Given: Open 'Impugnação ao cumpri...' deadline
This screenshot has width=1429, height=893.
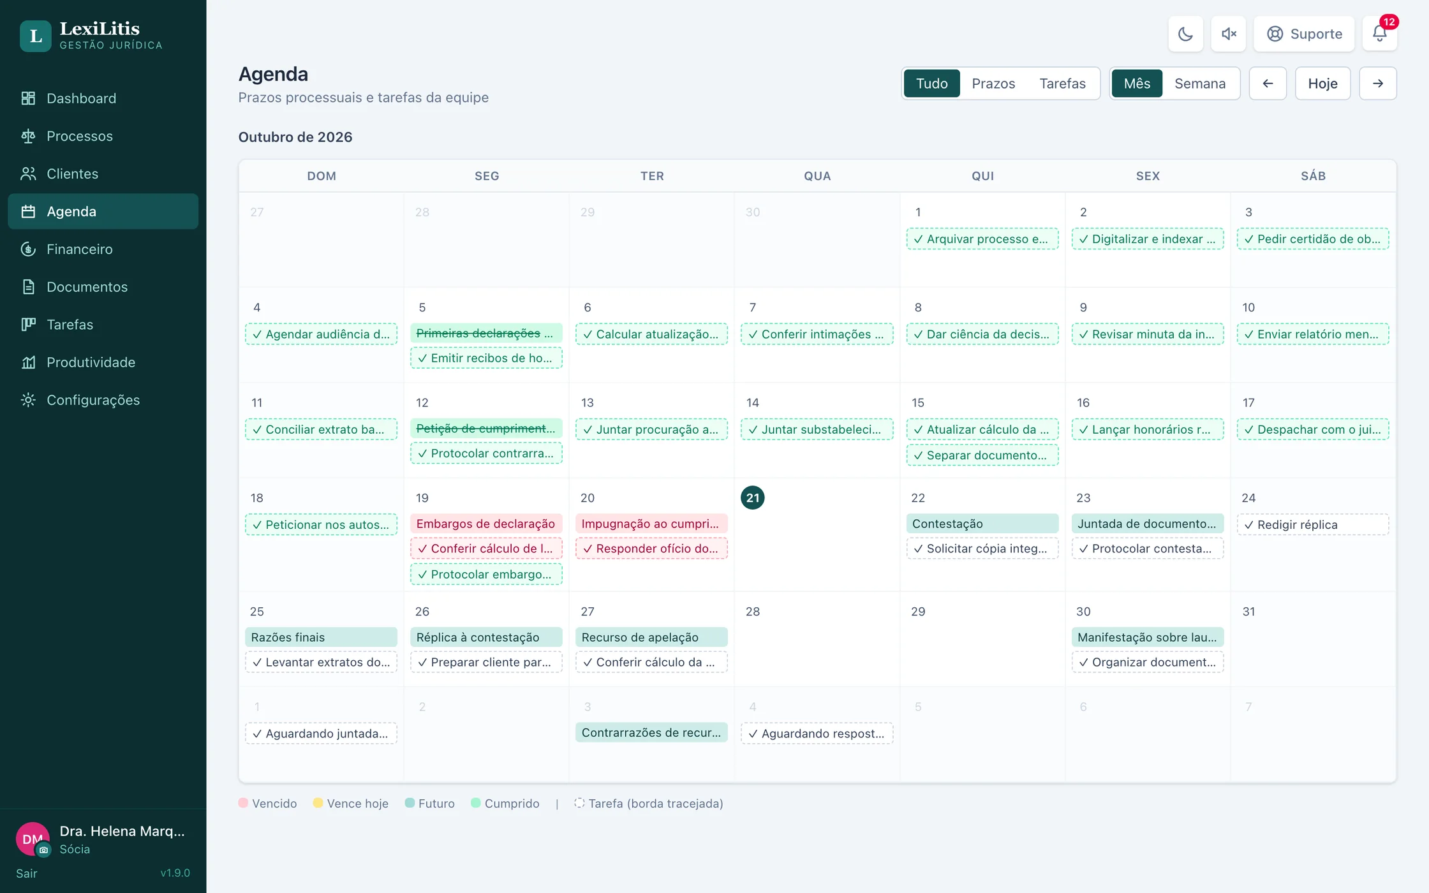Looking at the screenshot, I should click(x=651, y=524).
